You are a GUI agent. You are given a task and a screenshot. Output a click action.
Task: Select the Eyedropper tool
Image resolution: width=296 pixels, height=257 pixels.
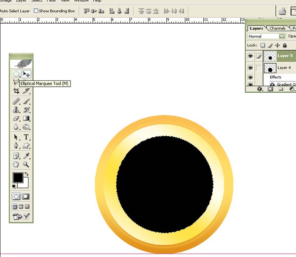26,156
